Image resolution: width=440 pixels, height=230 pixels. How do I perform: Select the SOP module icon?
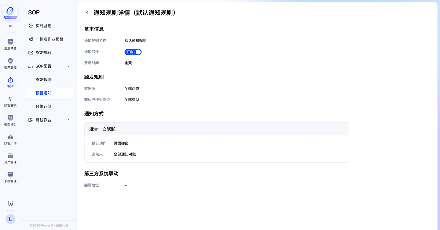[x=10, y=80]
